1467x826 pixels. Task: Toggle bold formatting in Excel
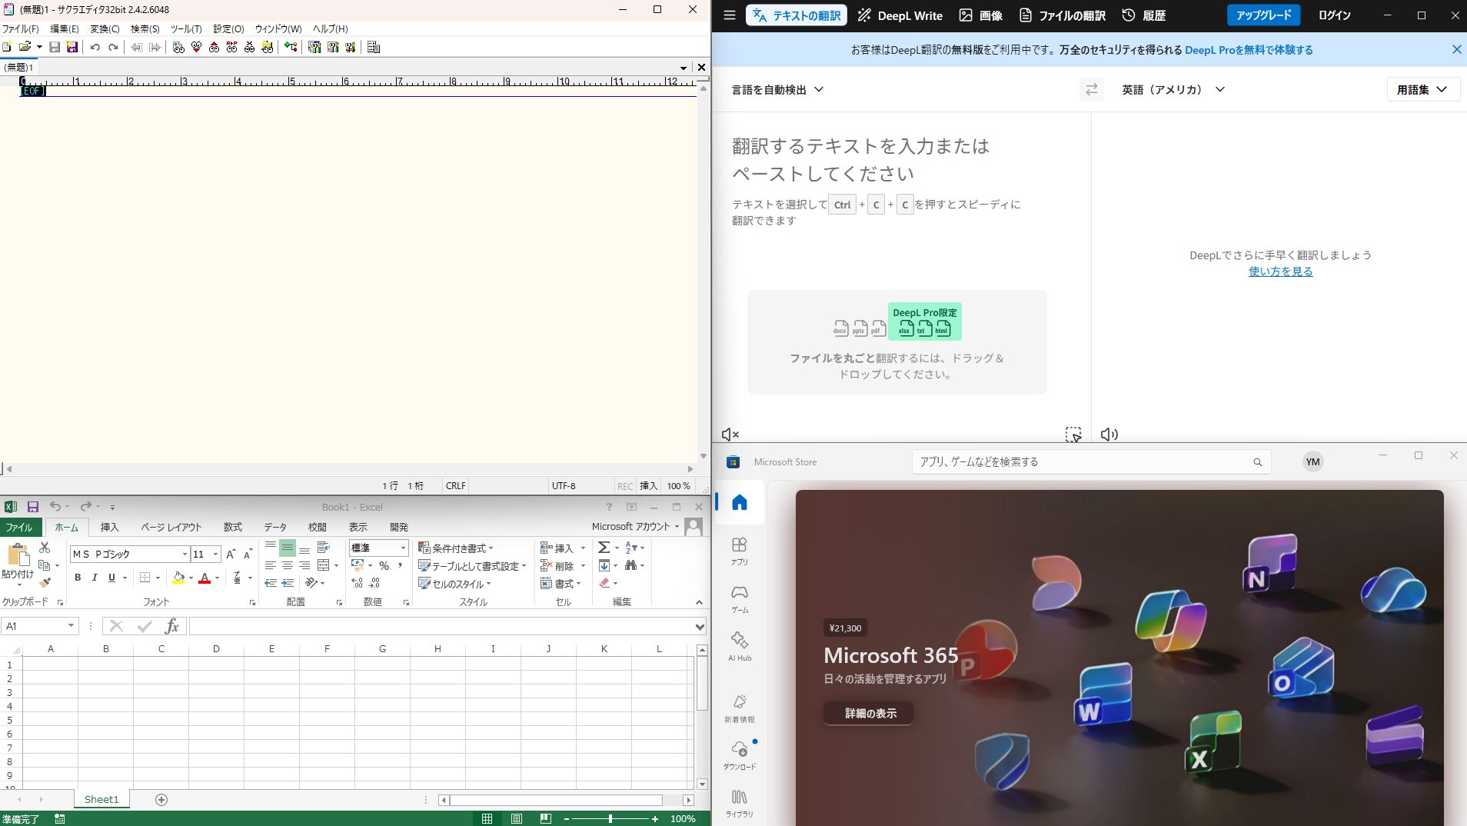click(x=78, y=578)
